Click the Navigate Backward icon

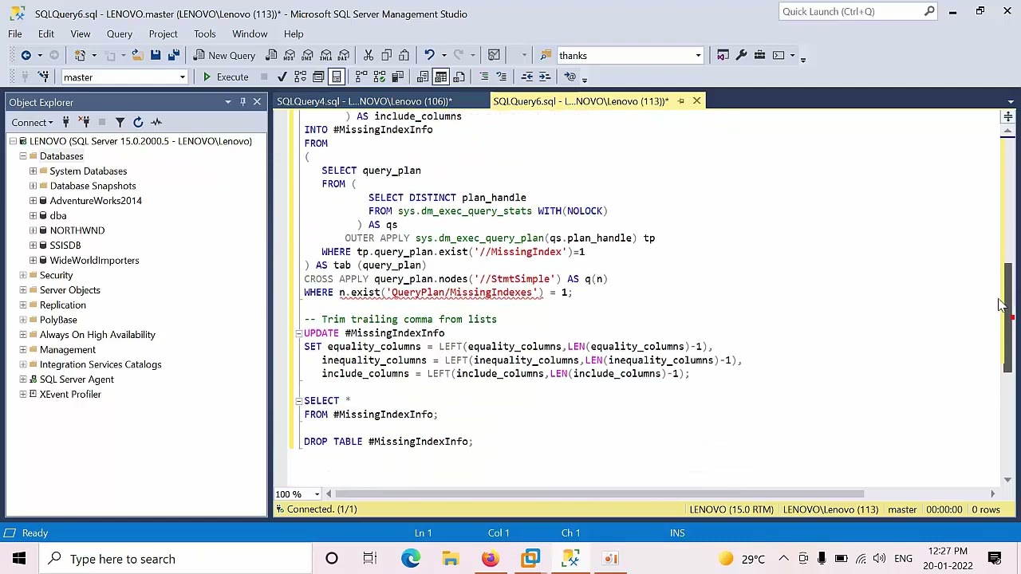26,55
